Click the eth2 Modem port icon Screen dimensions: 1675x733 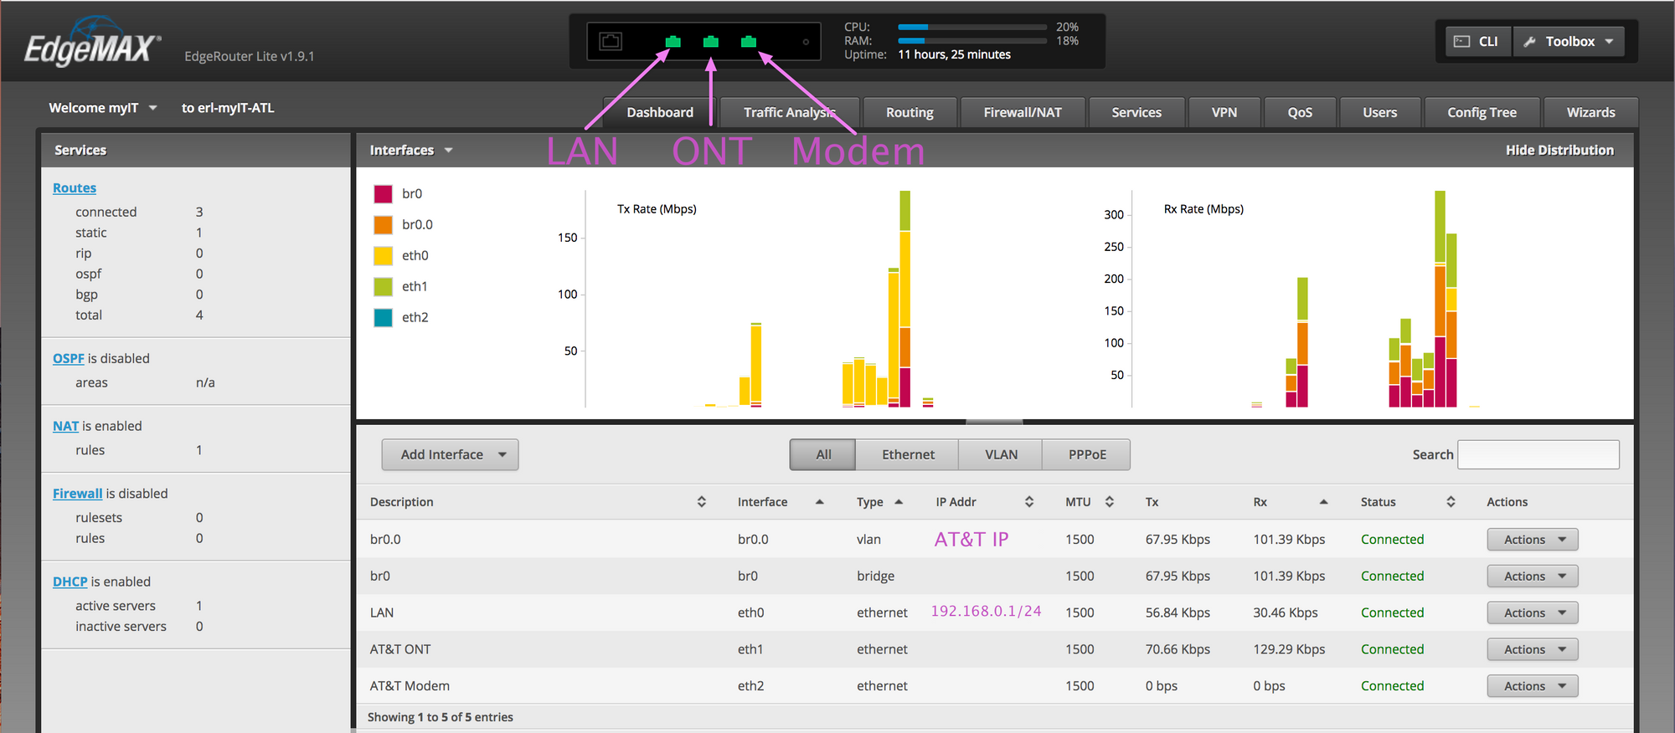pos(749,42)
